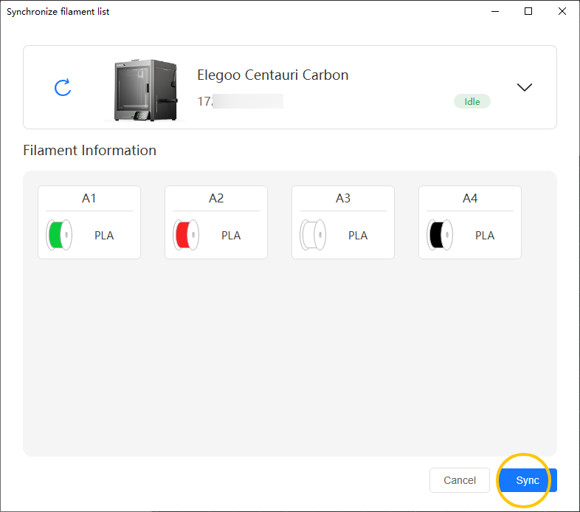Click PLA text in A3 card
This screenshot has height=512, width=580.
point(358,236)
